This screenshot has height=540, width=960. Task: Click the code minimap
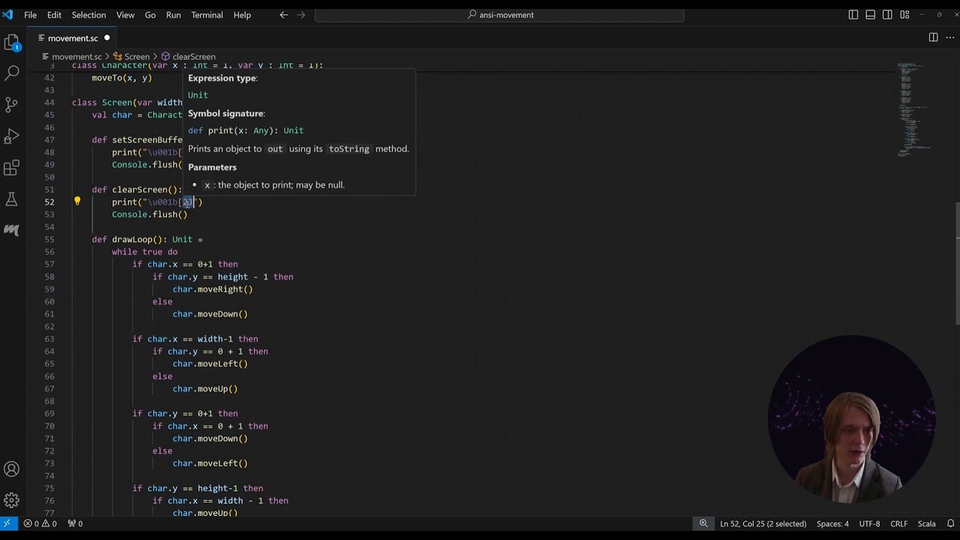tap(915, 109)
